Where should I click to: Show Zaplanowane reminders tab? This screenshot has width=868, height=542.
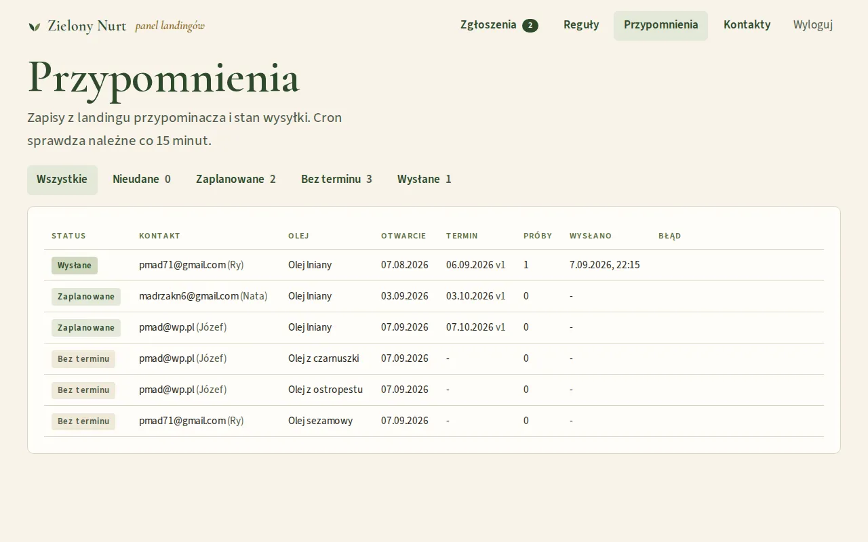tap(236, 180)
